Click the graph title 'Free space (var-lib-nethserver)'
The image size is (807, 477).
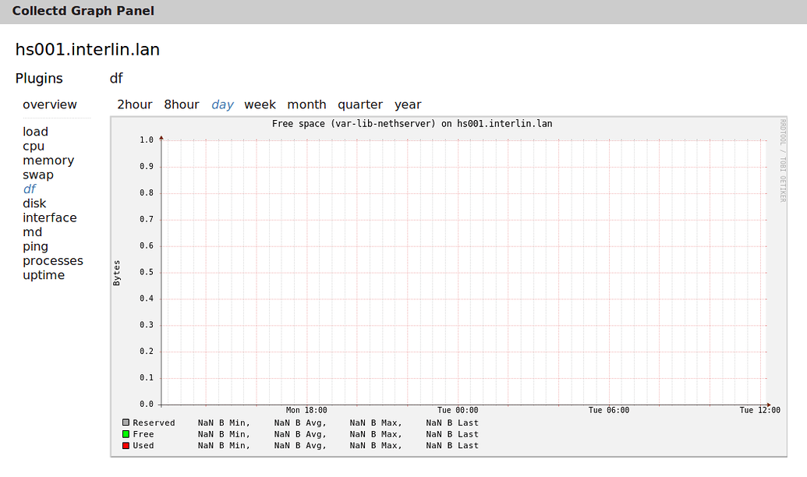point(353,123)
